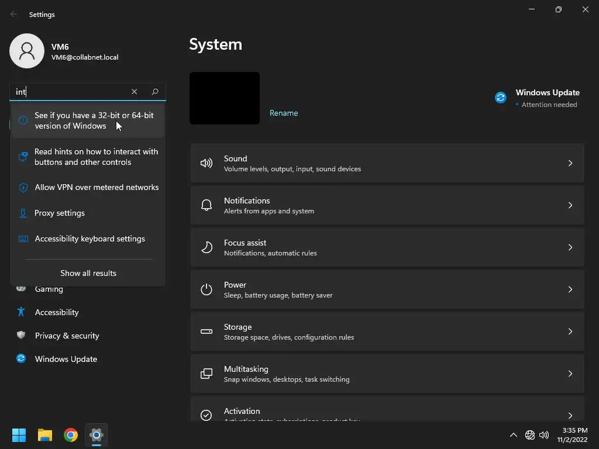Show hidden tray icons chevron

click(514, 435)
